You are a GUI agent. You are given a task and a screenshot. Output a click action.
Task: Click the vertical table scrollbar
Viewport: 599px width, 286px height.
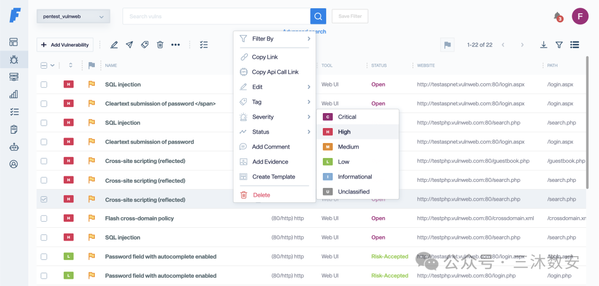point(587,122)
